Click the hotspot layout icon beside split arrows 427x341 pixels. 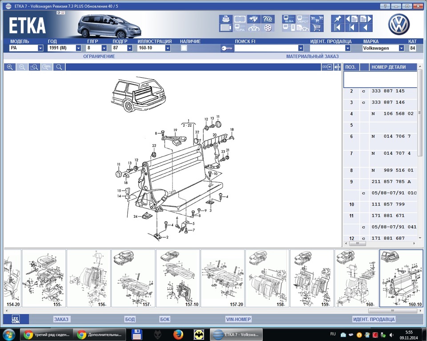327,67
